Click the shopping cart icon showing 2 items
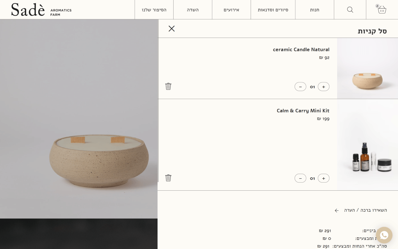Image resolution: width=398 pixels, height=249 pixels. pyautogui.click(x=382, y=10)
